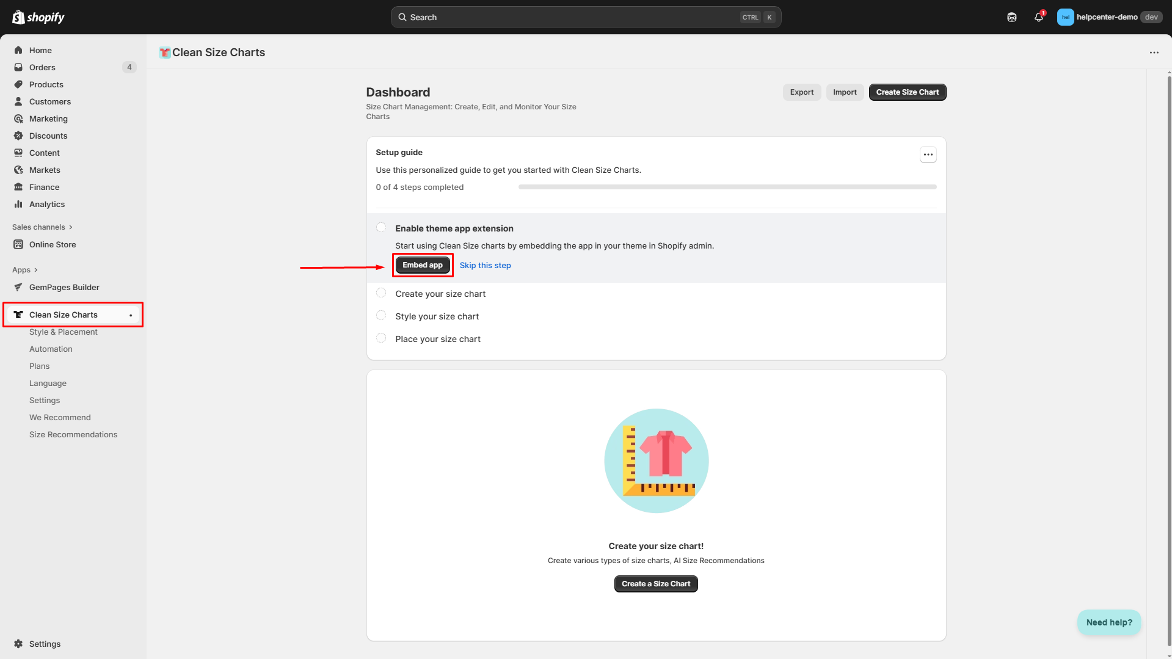Click the '0 of 4 steps completed' text
The height and width of the screenshot is (659, 1172).
tap(420, 188)
